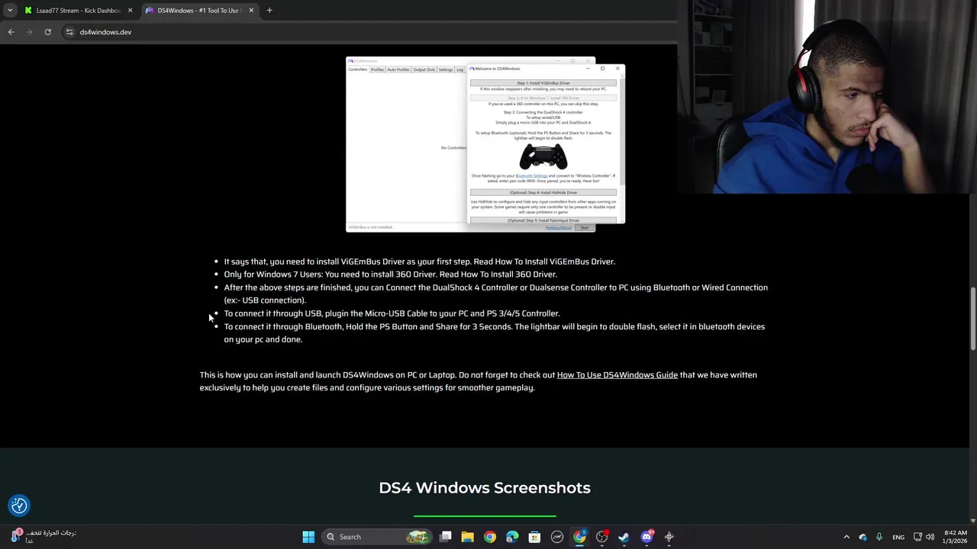Click the cookie consent badge icon
This screenshot has height=549, width=977.
19,505
